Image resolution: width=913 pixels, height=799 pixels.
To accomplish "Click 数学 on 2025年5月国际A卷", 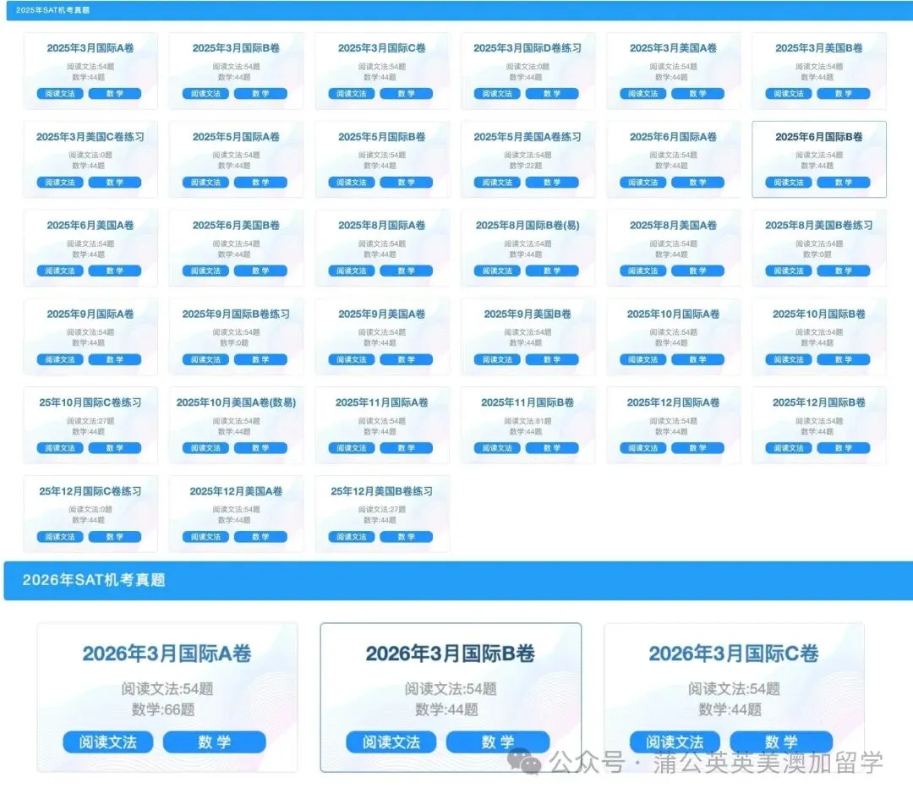I will tap(262, 182).
